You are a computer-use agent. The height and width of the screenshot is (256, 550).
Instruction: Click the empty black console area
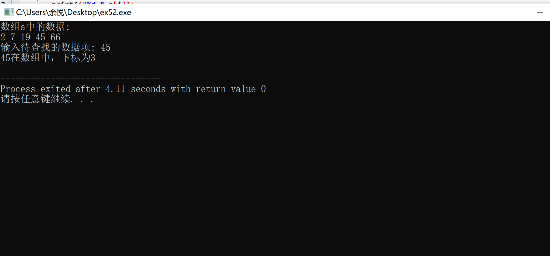point(275,178)
